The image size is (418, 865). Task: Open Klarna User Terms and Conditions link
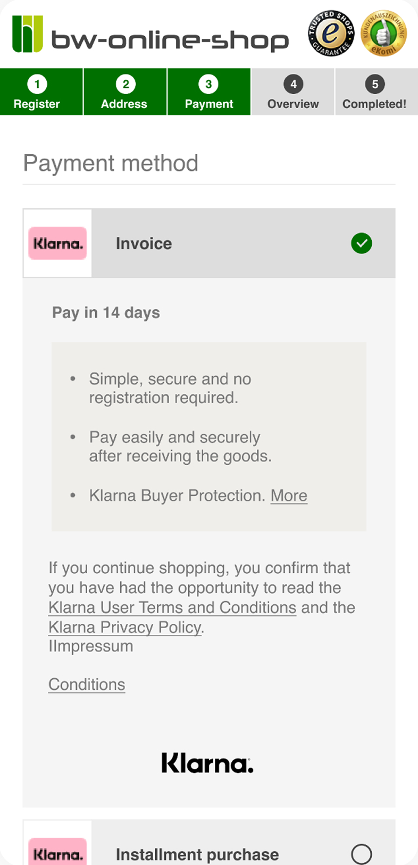pos(172,607)
